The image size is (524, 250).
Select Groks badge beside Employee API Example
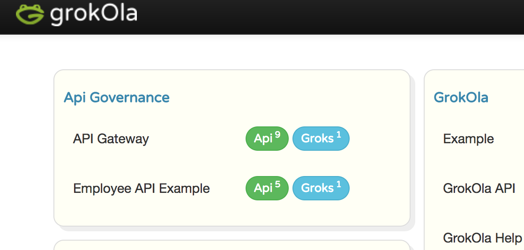point(321,188)
